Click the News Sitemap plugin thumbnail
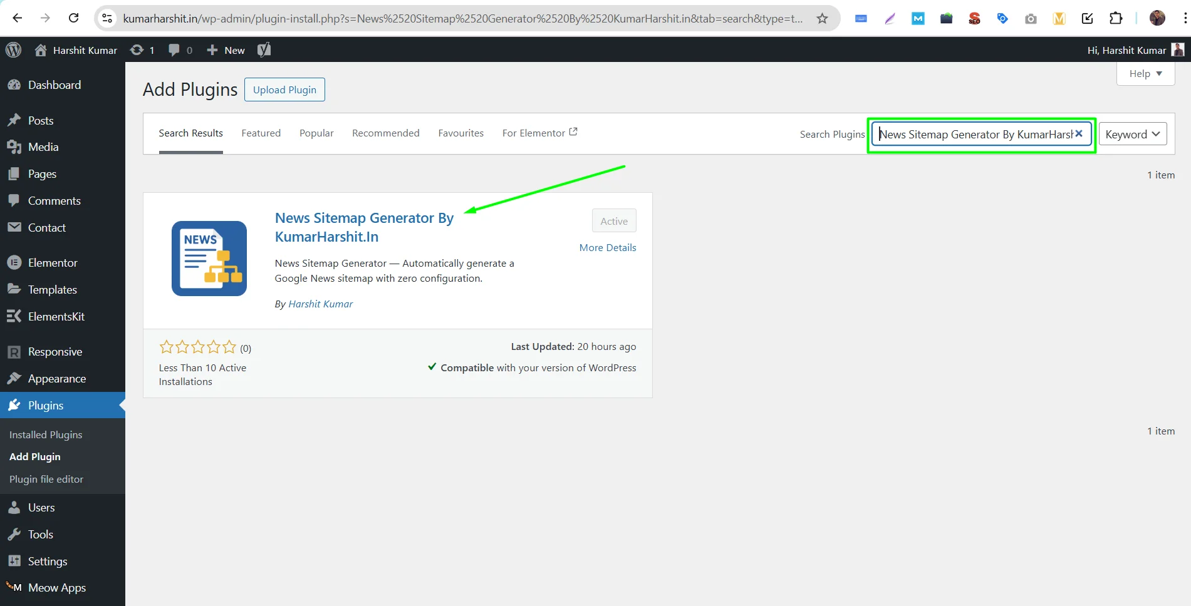 pyautogui.click(x=209, y=259)
